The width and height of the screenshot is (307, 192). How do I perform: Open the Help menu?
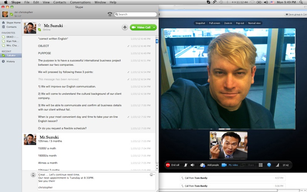[x=113, y=2]
